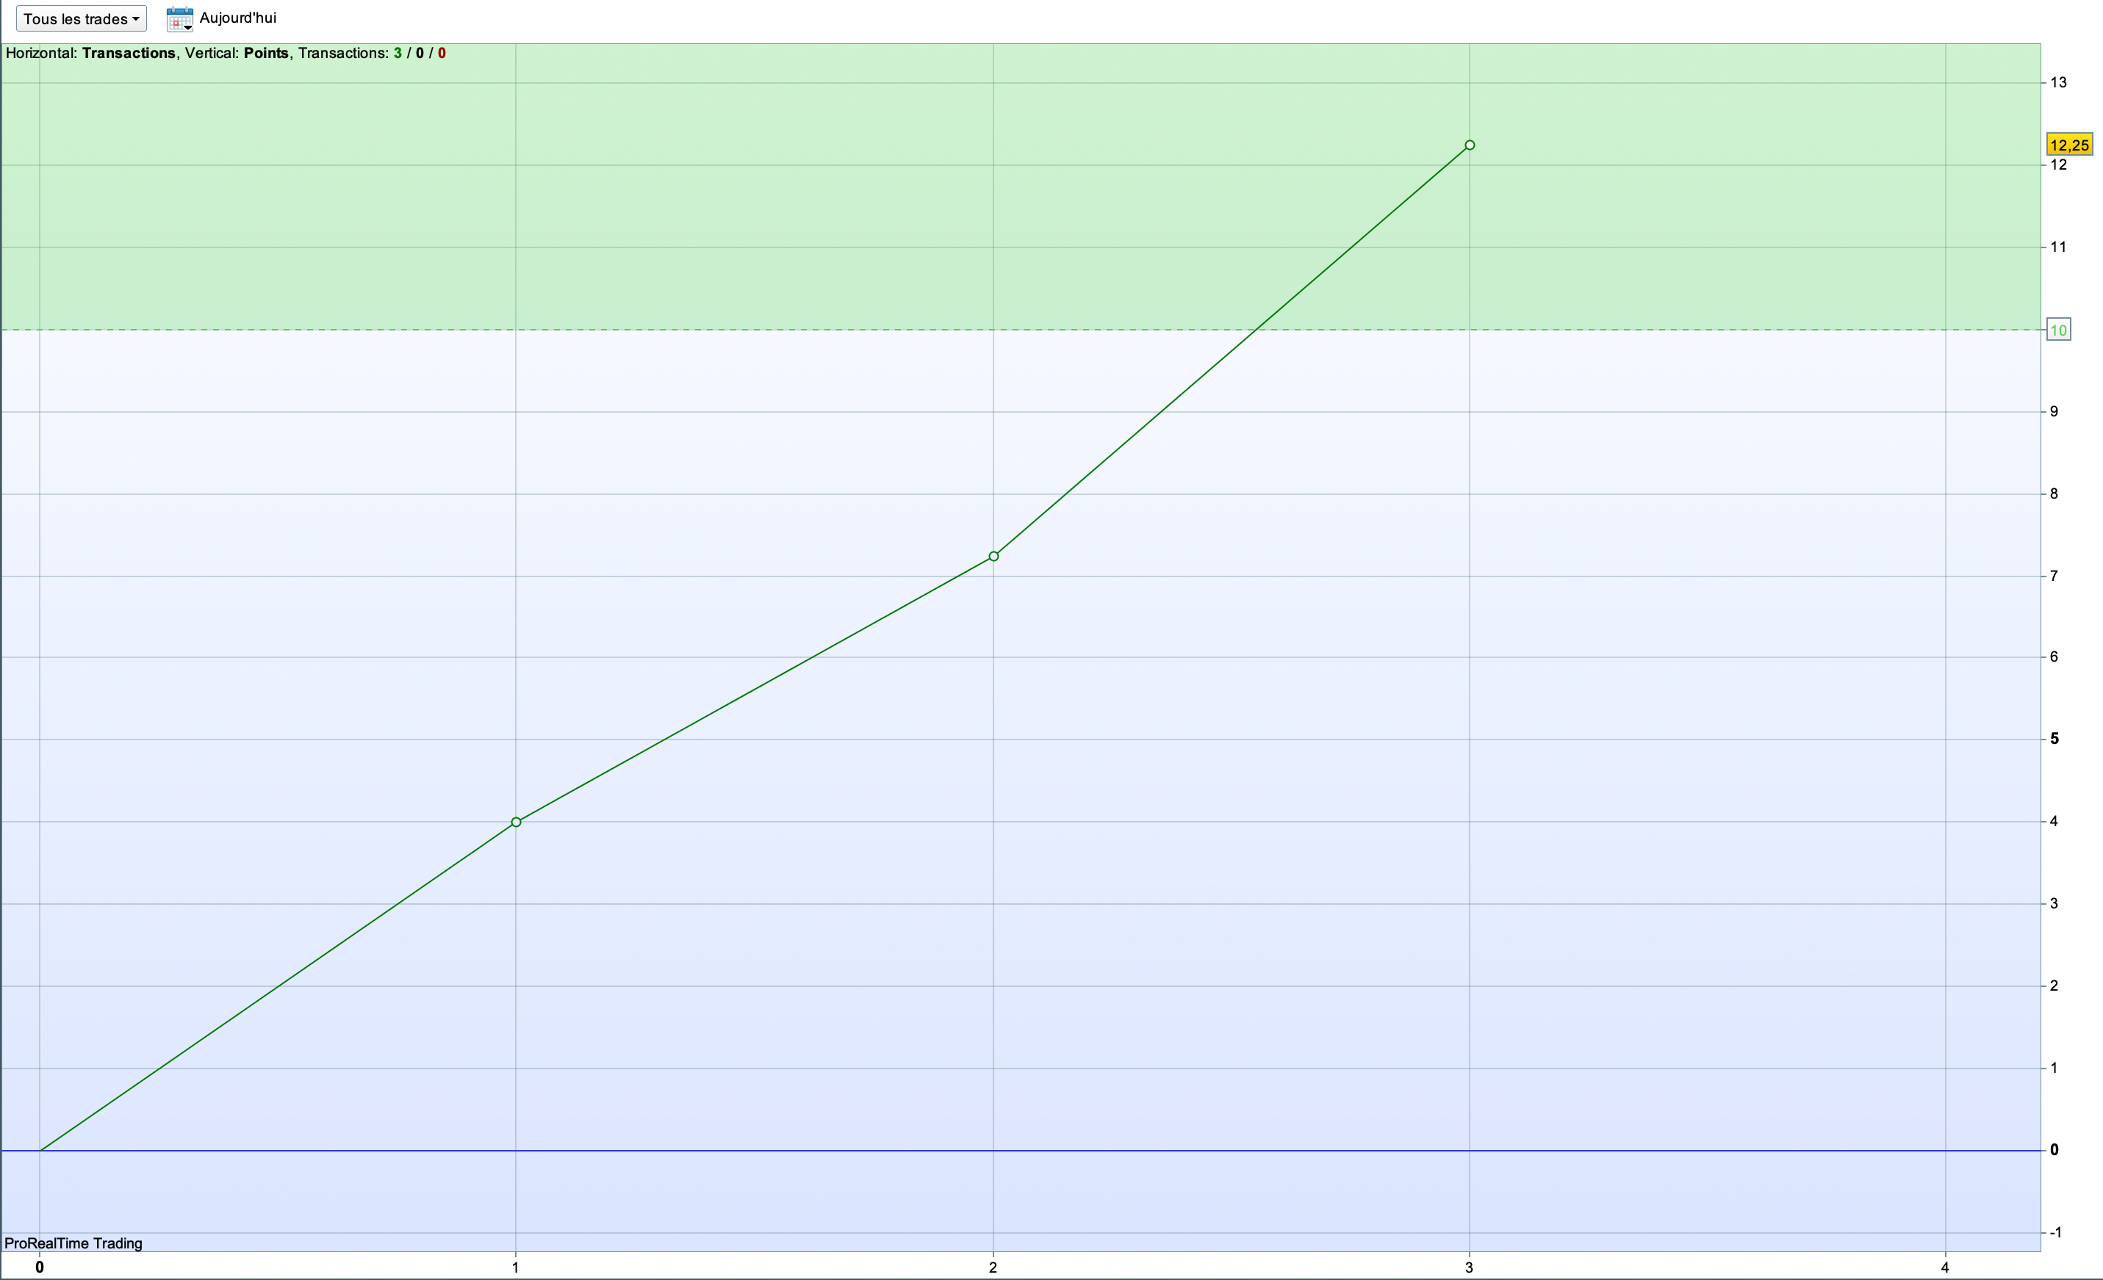The width and height of the screenshot is (2103, 1280).
Task: Click the bold 0 on horizontal axis
Action: point(39,1268)
